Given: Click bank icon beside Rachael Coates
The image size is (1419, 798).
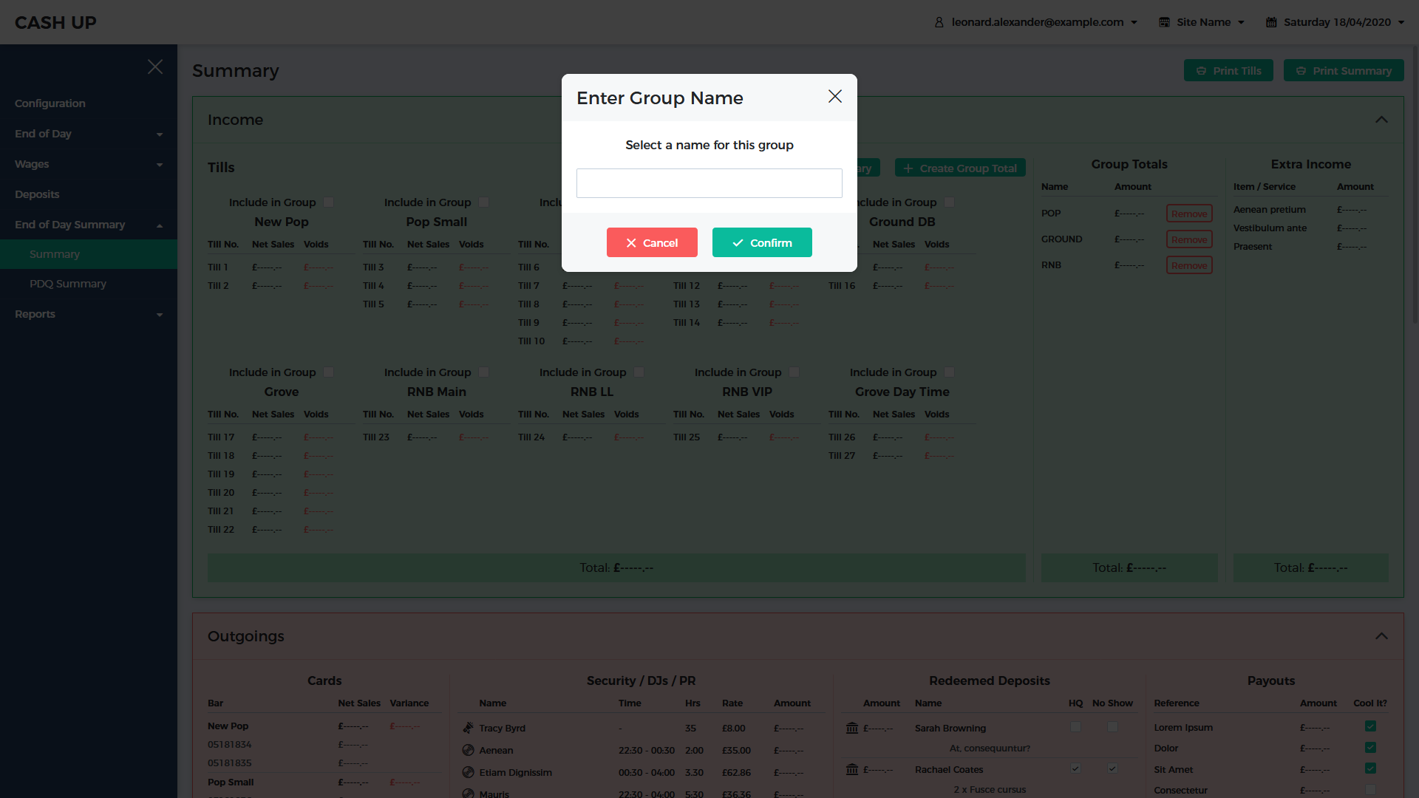Looking at the screenshot, I should (852, 770).
